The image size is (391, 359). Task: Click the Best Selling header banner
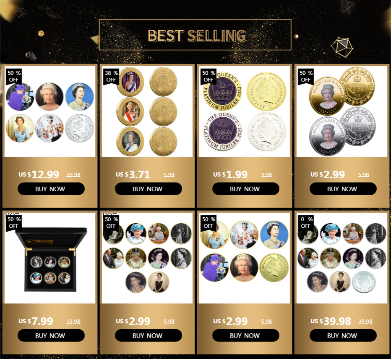[x=195, y=35]
